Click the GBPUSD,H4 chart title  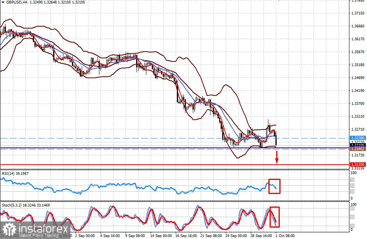(x=16, y=2)
